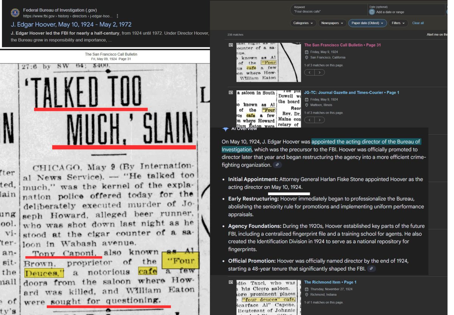Open JG-TC: Journal Gazette and Times-Courier • Page 1 link
454x315 pixels.
pos(351,92)
